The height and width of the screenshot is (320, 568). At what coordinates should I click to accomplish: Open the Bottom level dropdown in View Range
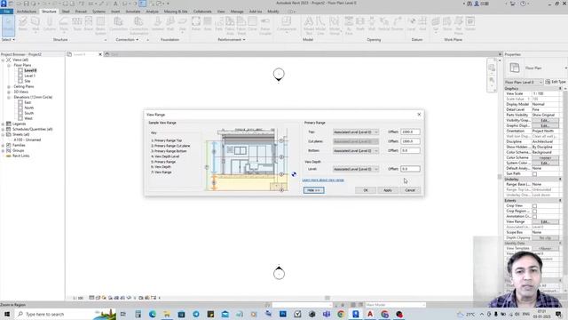(x=356, y=150)
